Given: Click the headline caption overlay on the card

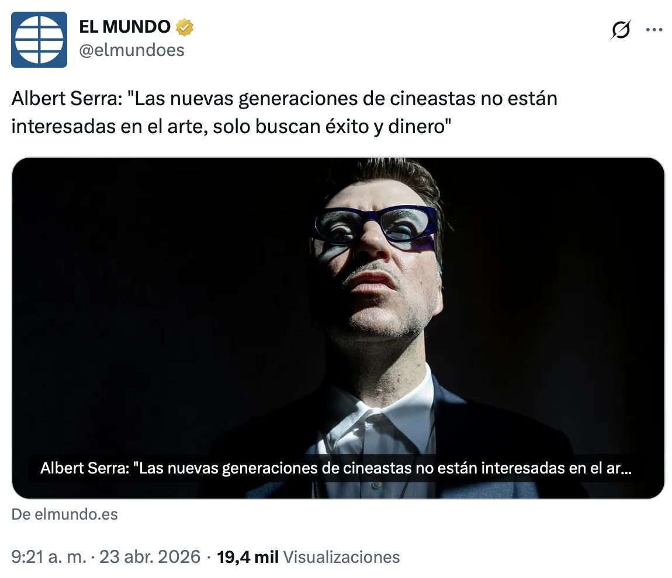Looking at the screenshot, I should click(x=336, y=468).
